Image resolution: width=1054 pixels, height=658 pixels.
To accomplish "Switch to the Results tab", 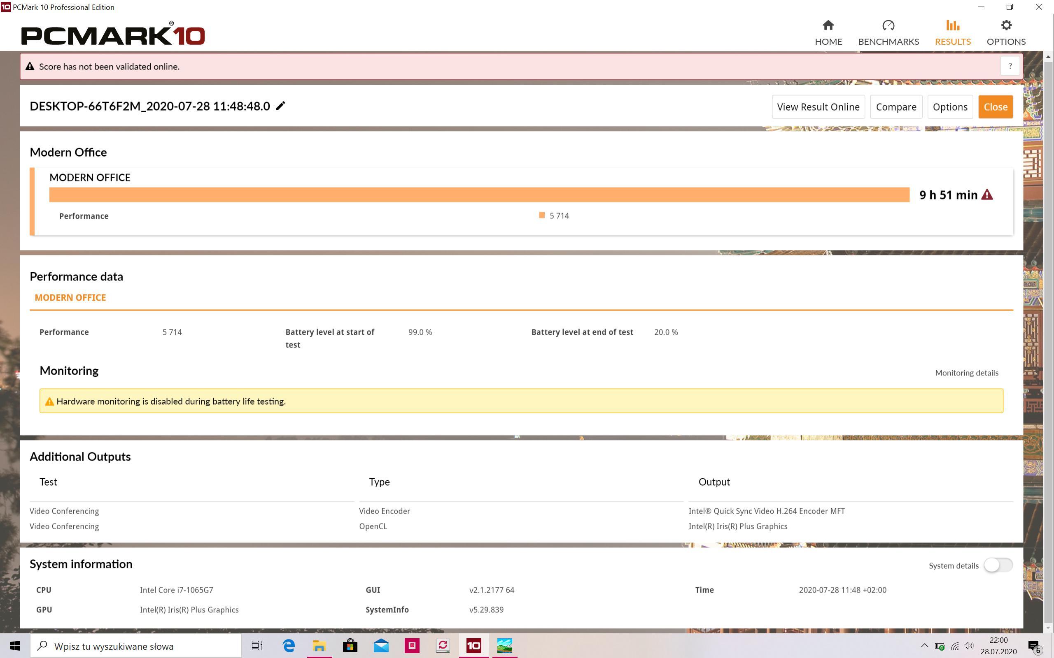I will click(953, 32).
